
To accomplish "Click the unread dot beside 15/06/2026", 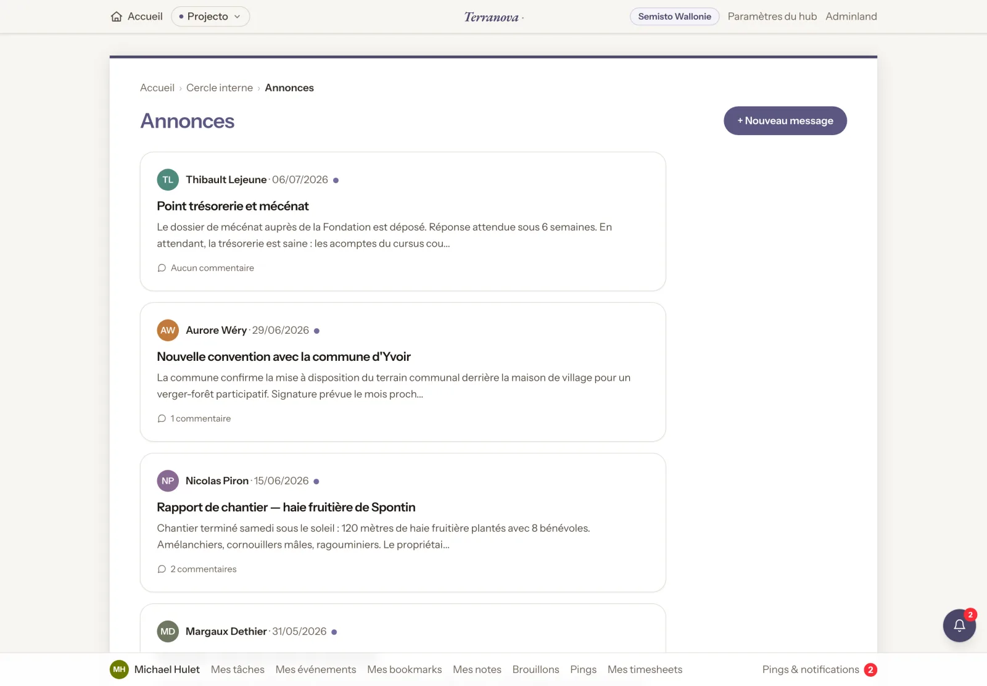I will (x=316, y=481).
